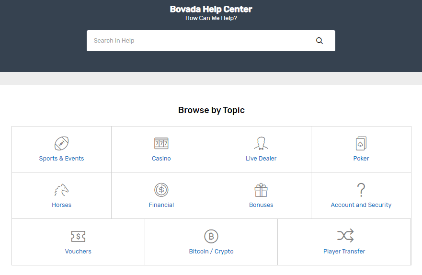Open the Bitcoin / Crypto link
Image resolution: width=422 pixels, height=275 pixels.
211,252
